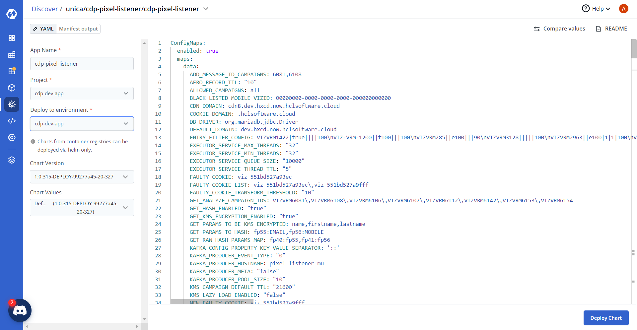The width and height of the screenshot is (637, 330).
Task: Click the App Name input field
Action: click(82, 64)
